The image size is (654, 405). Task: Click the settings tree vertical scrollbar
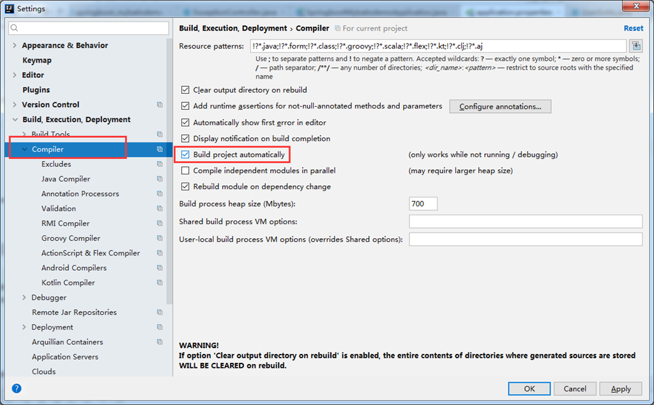coord(169,171)
